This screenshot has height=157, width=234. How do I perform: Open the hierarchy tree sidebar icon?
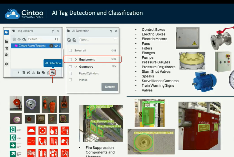[6, 48]
